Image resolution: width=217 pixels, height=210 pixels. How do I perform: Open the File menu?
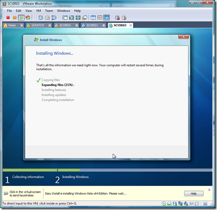click(9, 11)
